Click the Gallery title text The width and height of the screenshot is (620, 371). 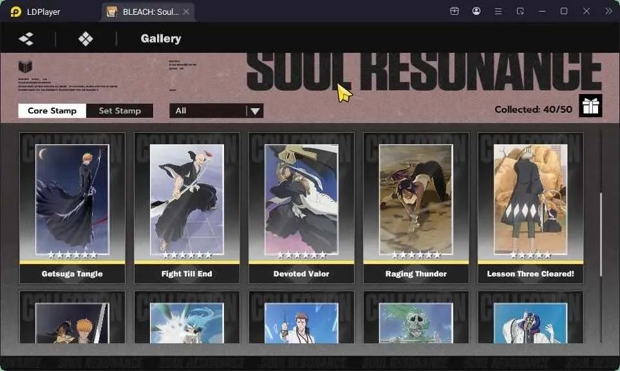click(x=161, y=39)
